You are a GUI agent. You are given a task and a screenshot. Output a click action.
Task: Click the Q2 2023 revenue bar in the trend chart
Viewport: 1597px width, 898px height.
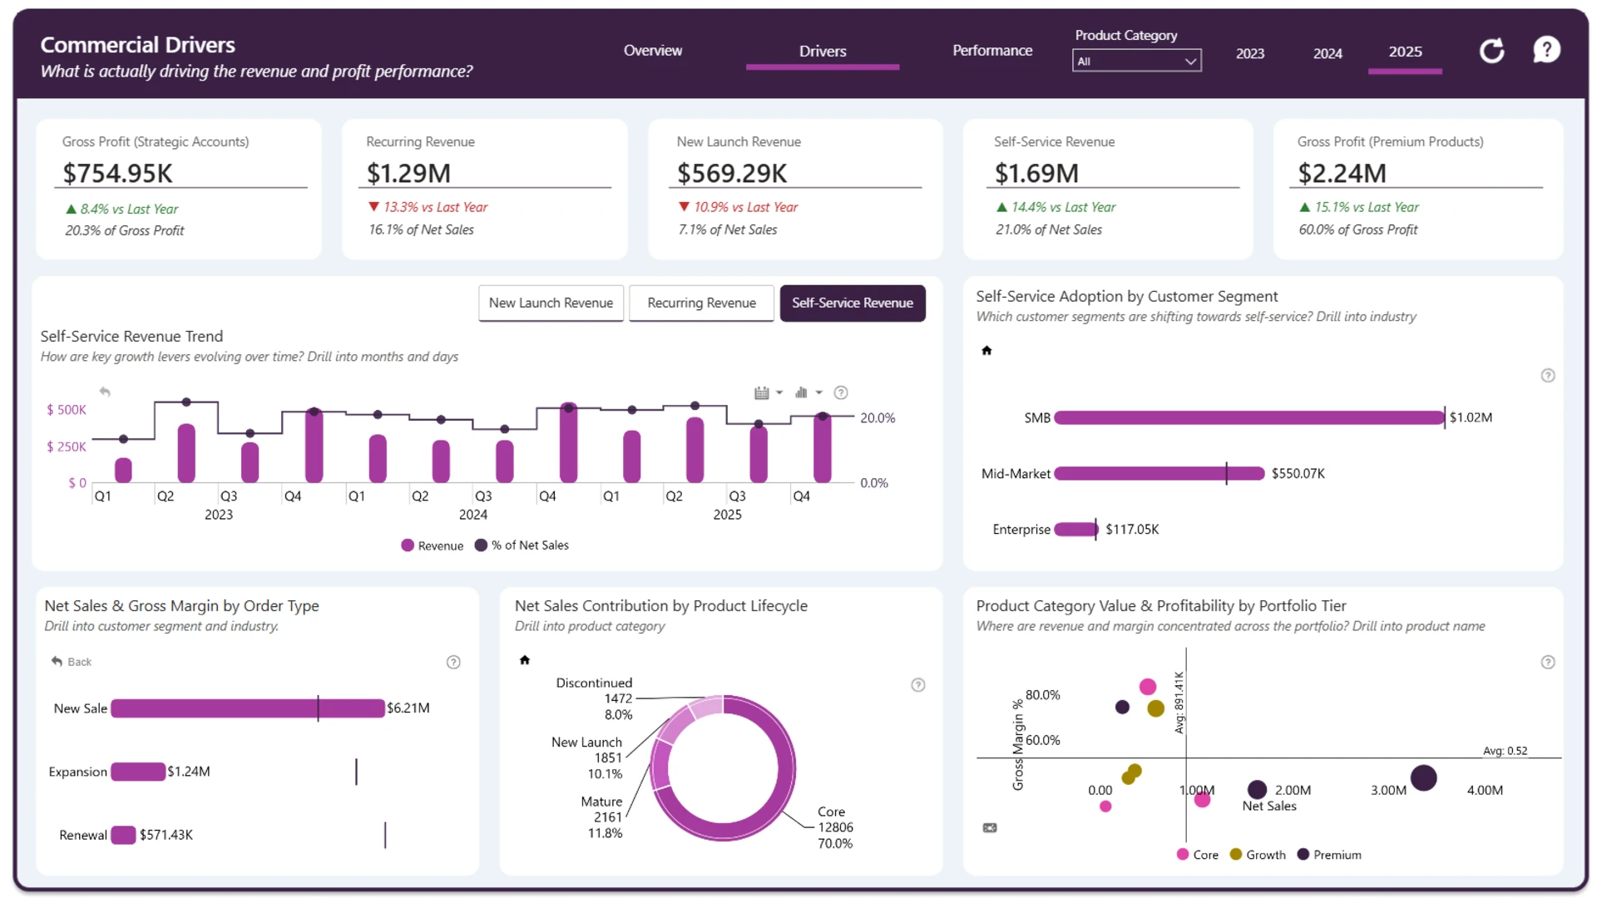(x=186, y=453)
